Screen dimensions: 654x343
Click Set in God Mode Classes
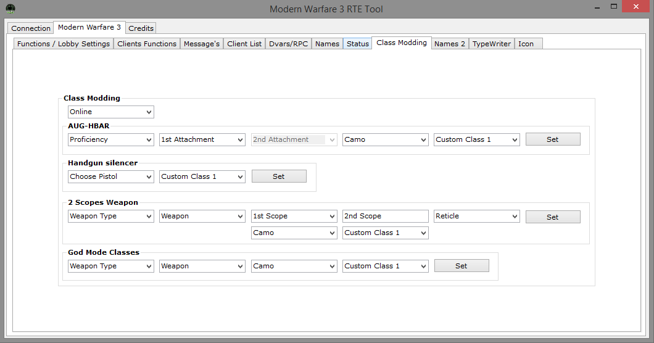461,266
